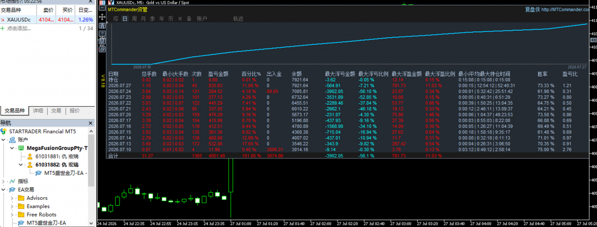Viewport: 597px width, 227px height.
Task: Open the question-mark help icon
Action: 102,33
